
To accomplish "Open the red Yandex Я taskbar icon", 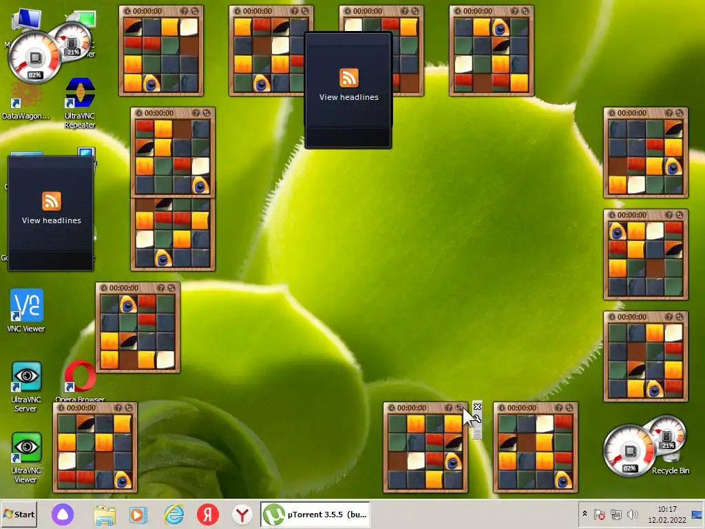I will tap(208, 514).
